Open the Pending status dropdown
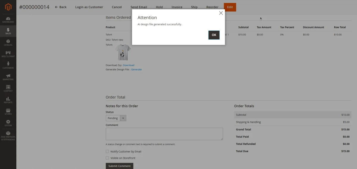This screenshot has height=169, width=357. 116,118
